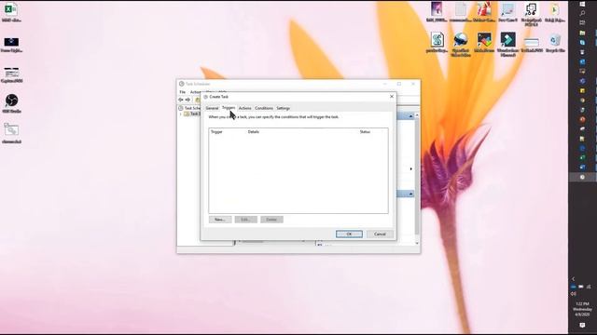The width and height of the screenshot is (597, 335).
Task: Open the Settings tab in Create Task
Action: pyautogui.click(x=283, y=108)
